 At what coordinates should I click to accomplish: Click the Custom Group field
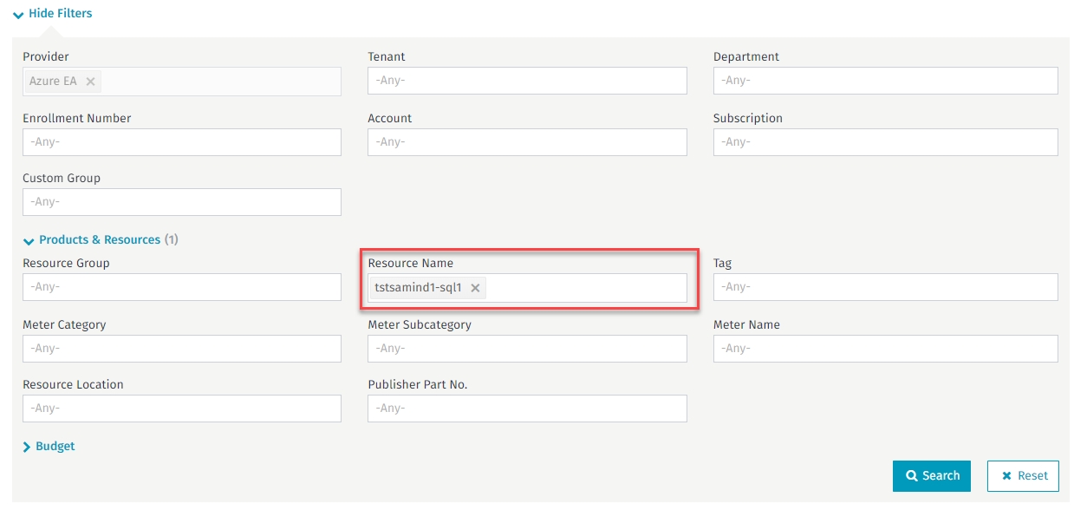(182, 202)
